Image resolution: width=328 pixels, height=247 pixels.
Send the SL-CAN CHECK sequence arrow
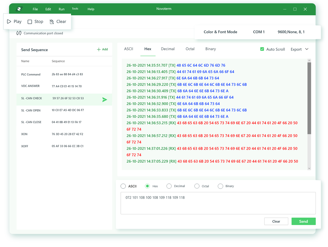tap(105, 100)
